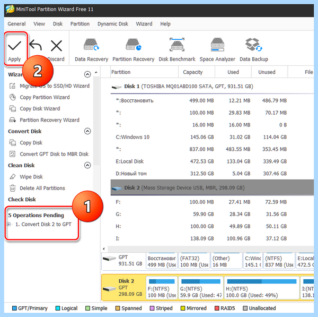318x317 pixels.
Task: Select the F:(NTFS) 100 MB block in disk map
Action: 162,288
